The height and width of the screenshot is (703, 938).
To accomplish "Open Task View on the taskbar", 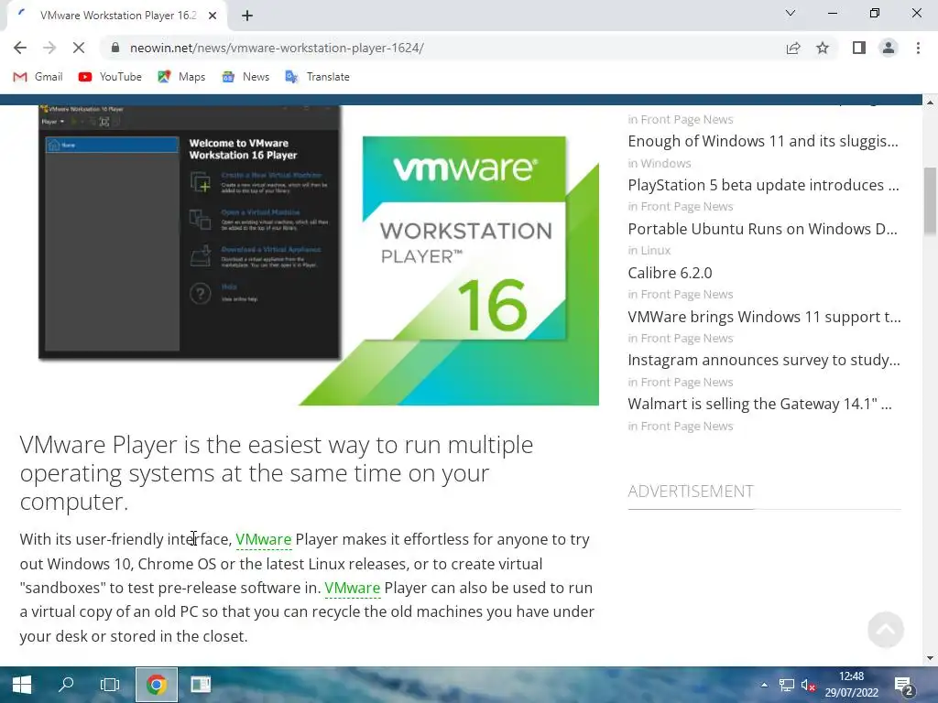I will click(x=110, y=685).
